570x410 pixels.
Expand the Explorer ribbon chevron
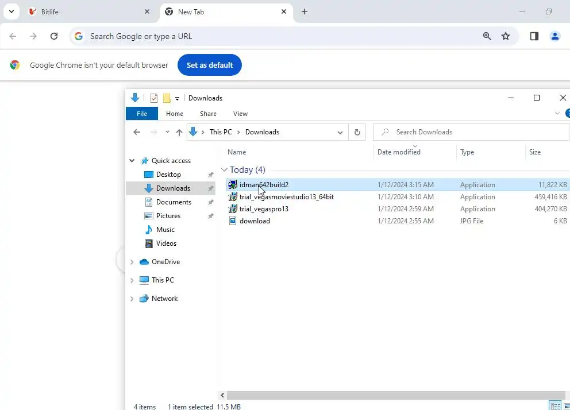(x=557, y=113)
